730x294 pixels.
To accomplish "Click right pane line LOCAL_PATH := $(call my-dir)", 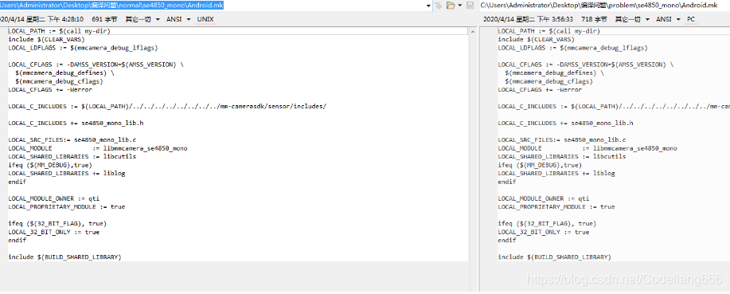I will 549,31.
